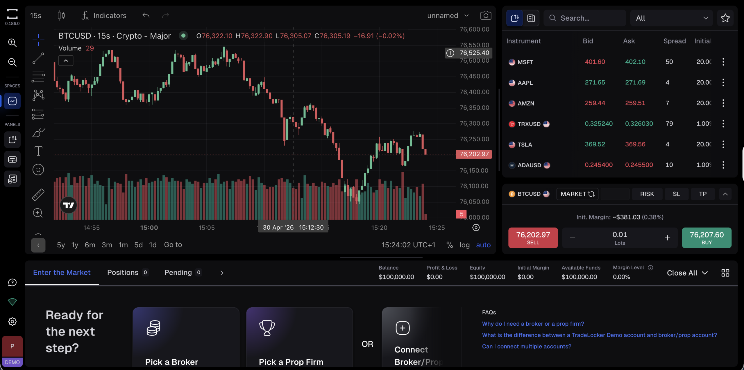Click the green diamond premium icon
The height and width of the screenshot is (370, 744).
tap(12, 302)
